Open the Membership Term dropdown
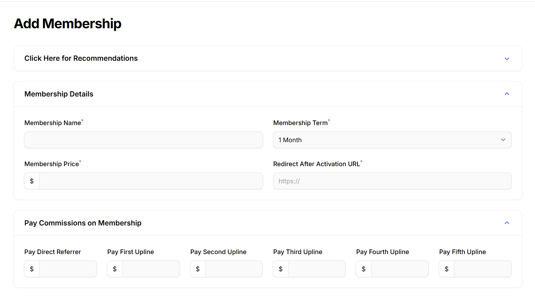This screenshot has width=535, height=298. [392, 140]
